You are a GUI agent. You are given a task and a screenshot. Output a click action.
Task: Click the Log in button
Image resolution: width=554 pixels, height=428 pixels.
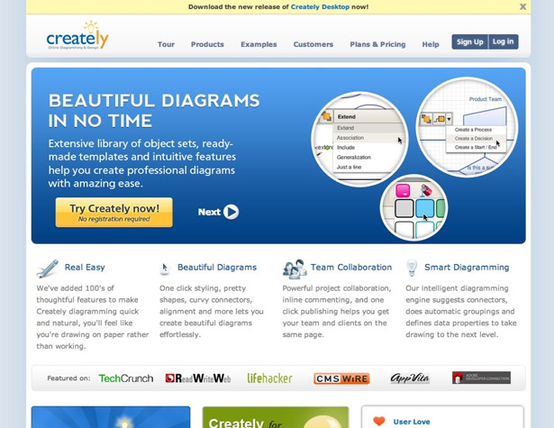tap(504, 41)
